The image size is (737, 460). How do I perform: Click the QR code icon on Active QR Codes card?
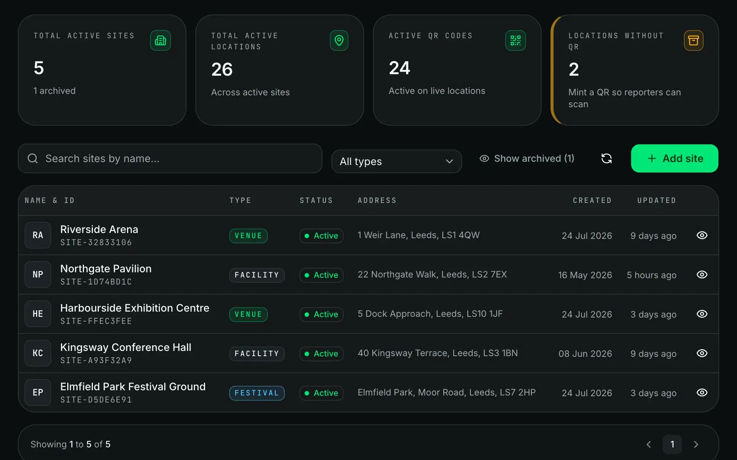[x=516, y=40]
